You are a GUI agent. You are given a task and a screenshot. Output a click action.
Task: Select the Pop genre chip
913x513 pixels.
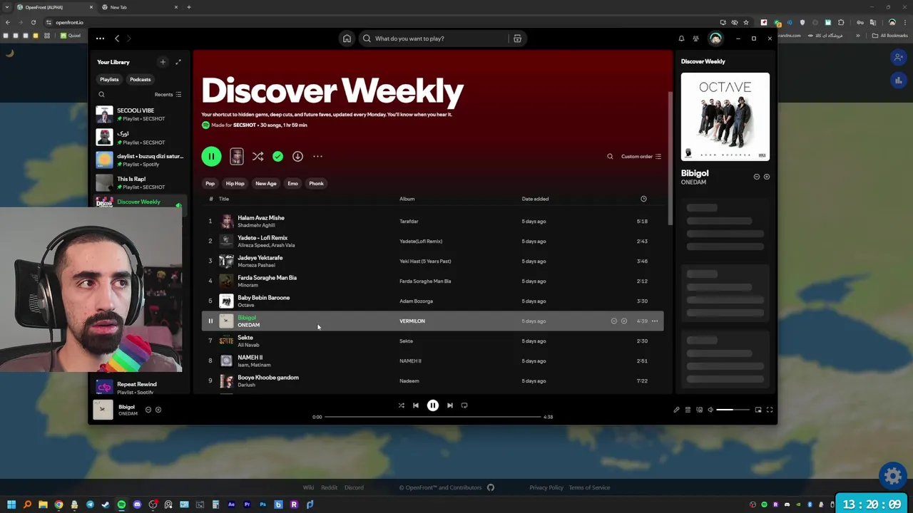pos(210,184)
